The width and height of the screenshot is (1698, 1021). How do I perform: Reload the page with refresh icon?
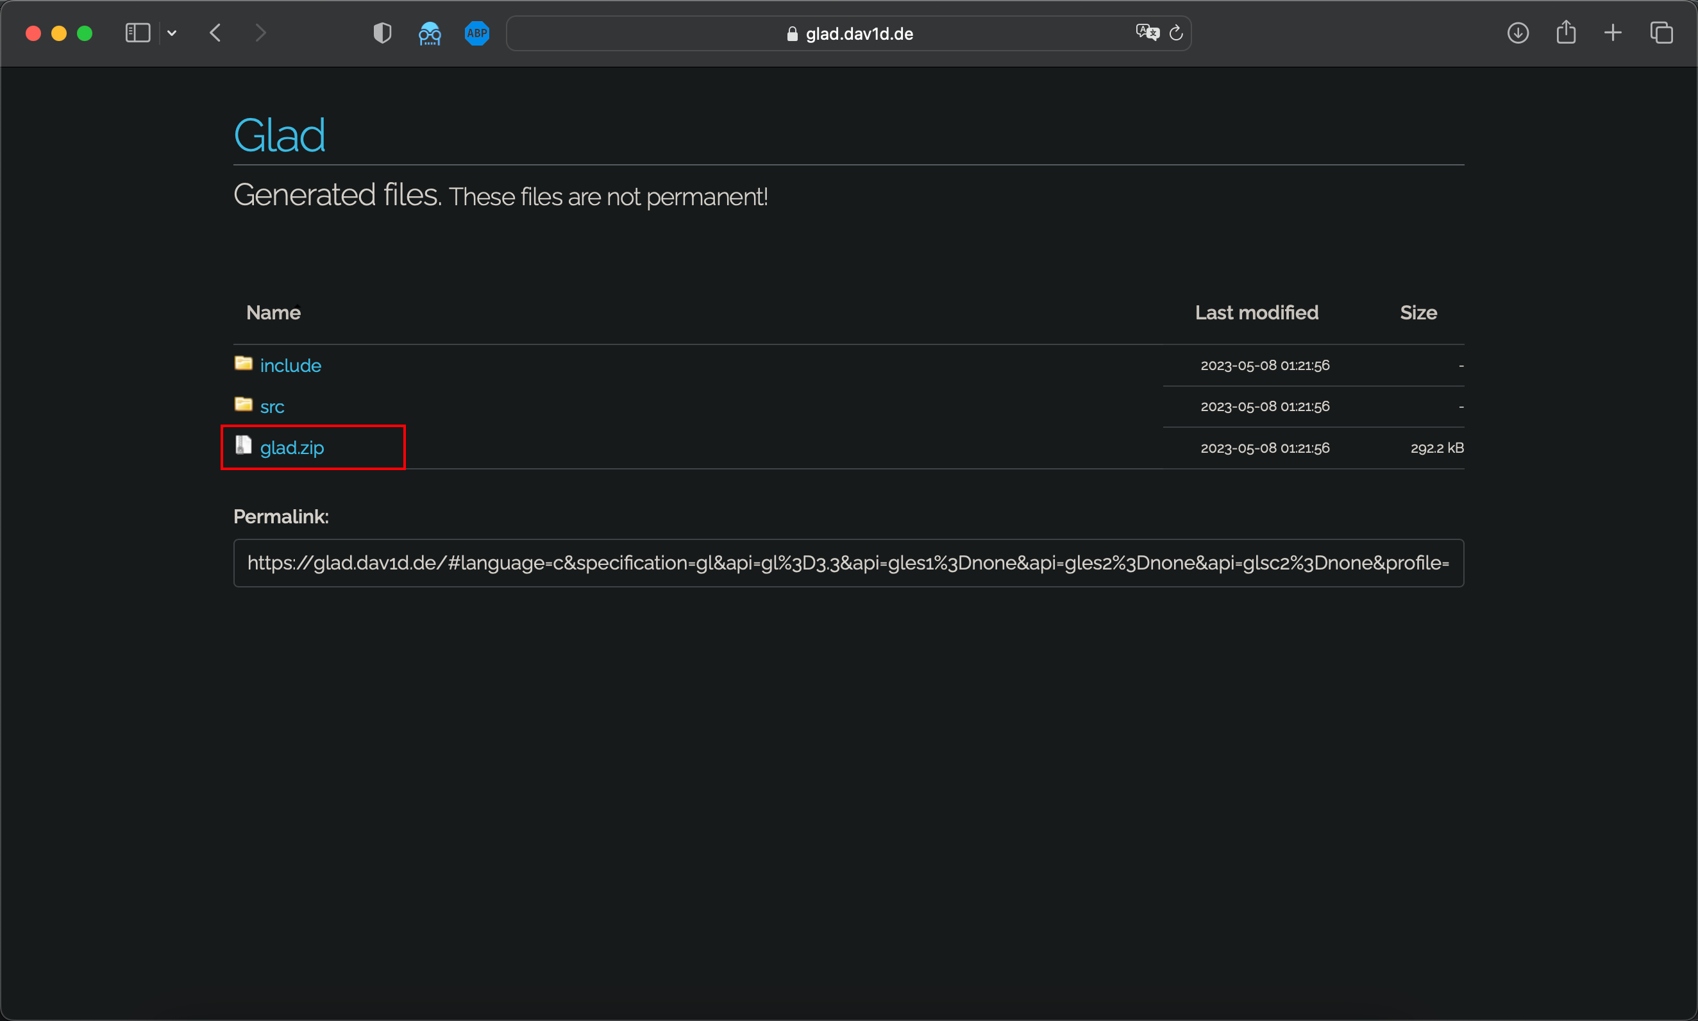pyautogui.click(x=1176, y=33)
